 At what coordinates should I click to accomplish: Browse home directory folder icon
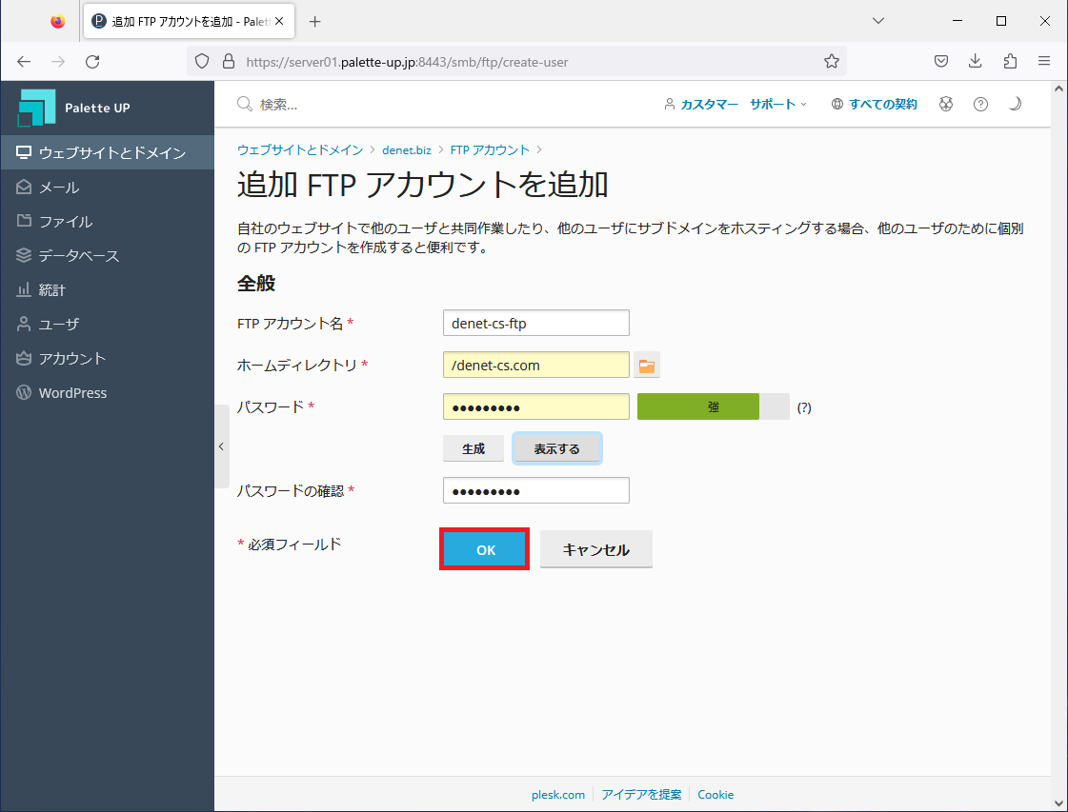(x=646, y=366)
